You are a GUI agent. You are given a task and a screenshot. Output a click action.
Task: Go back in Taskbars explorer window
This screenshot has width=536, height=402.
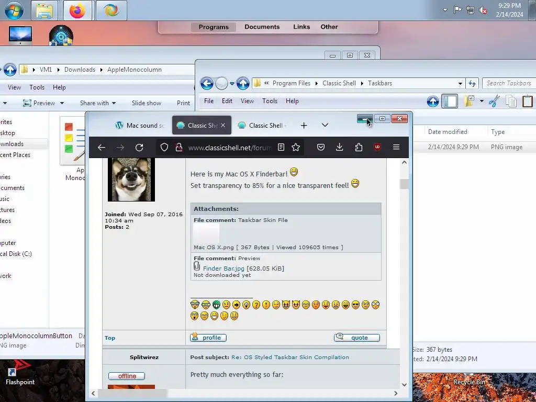[207, 83]
